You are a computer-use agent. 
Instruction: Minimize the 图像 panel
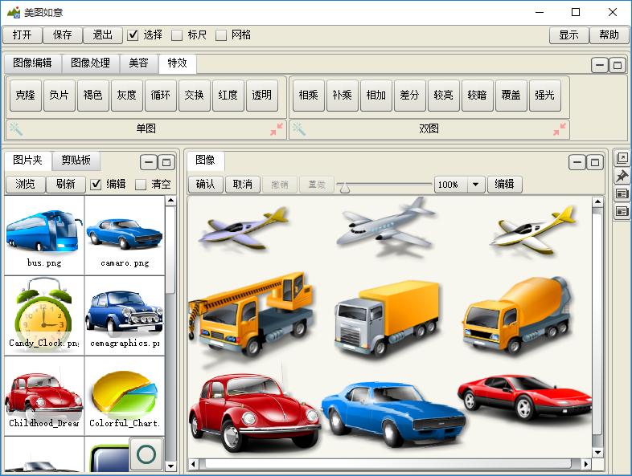[x=577, y=163]
